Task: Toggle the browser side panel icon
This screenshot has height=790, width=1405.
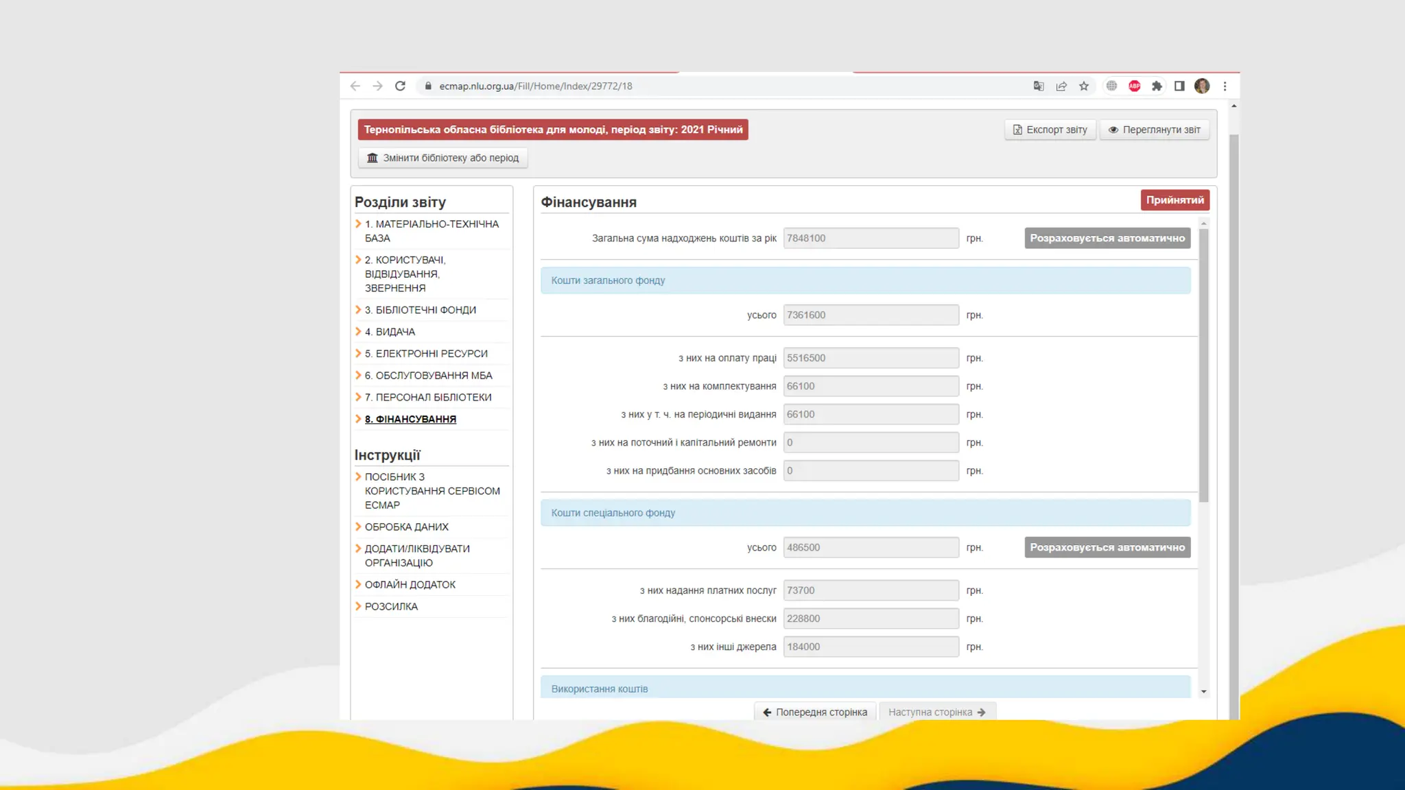Action: point(1179,86)
